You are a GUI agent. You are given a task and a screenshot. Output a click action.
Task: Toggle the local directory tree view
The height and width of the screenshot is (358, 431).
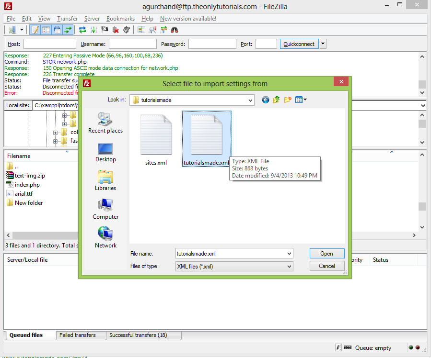coord(46,30)
